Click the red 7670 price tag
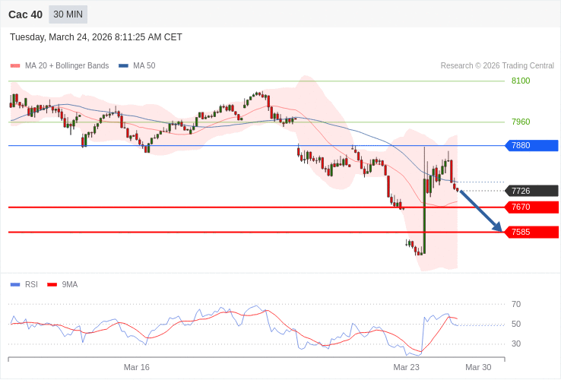The image size is (561, 380). 531,207
